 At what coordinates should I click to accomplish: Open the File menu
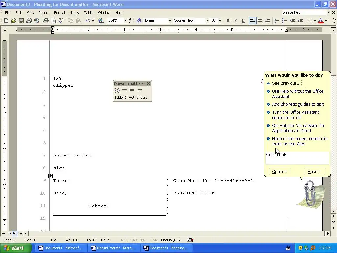pos(8,13)
